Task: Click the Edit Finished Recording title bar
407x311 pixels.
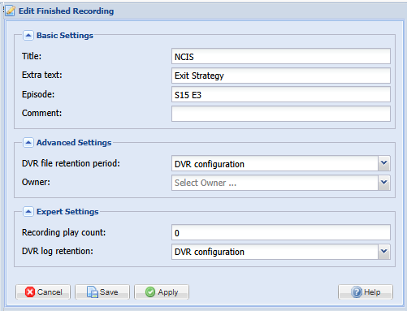Action: [203, 11]
